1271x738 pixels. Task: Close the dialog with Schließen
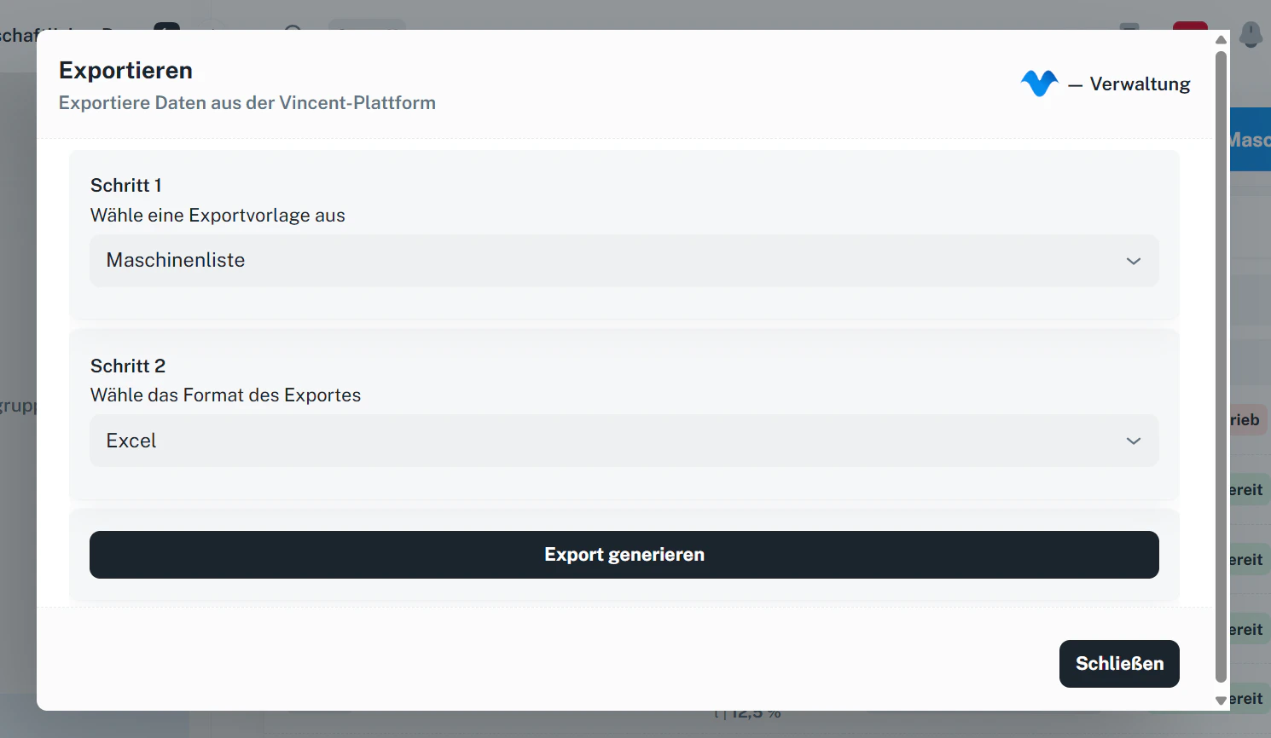pyautogui.click(x=1119, y=664)
